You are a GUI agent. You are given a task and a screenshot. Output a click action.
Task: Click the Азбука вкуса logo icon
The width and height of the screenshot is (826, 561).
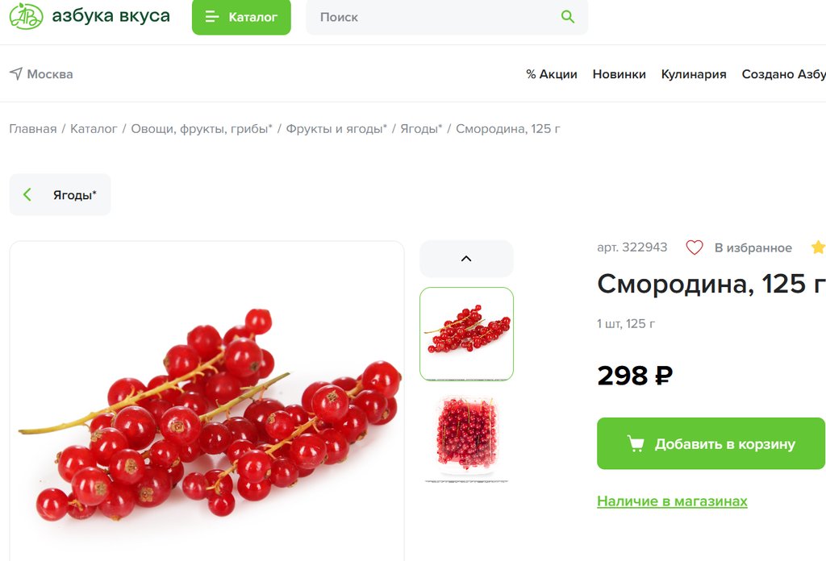click(x=26, y=16)
